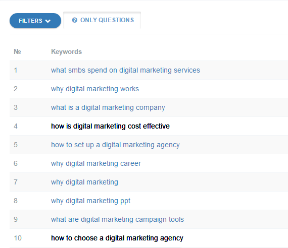Click row number 10 cell
Viewport: 288px width, 248px height.
pos(18,238)
